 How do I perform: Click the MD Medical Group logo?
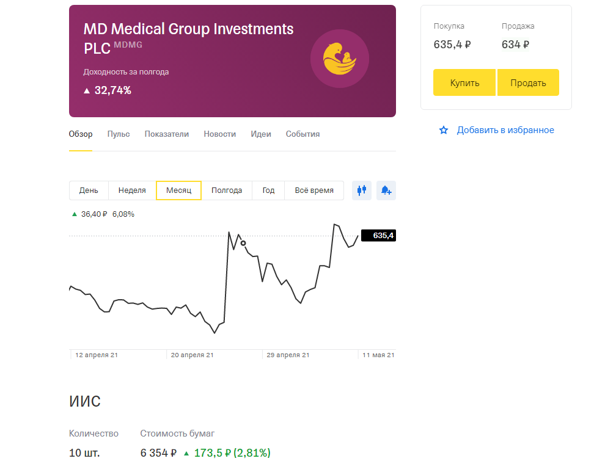(x=340, y=59)
